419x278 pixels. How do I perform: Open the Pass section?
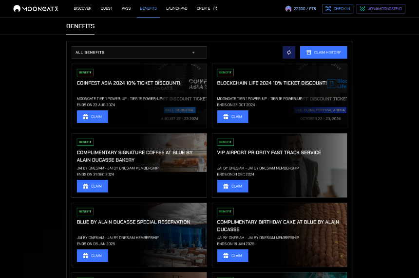click(126, 9)
